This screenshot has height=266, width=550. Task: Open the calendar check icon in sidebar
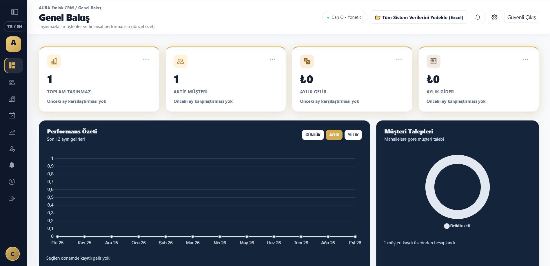[12, 116]
